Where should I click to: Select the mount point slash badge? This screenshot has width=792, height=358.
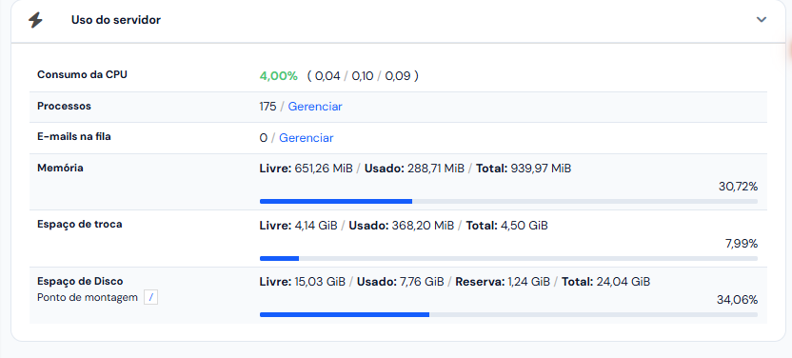coord(150,297)
